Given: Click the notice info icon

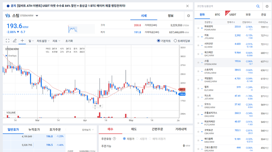Looking at the screenshot, I should click(x=8, y=6).
